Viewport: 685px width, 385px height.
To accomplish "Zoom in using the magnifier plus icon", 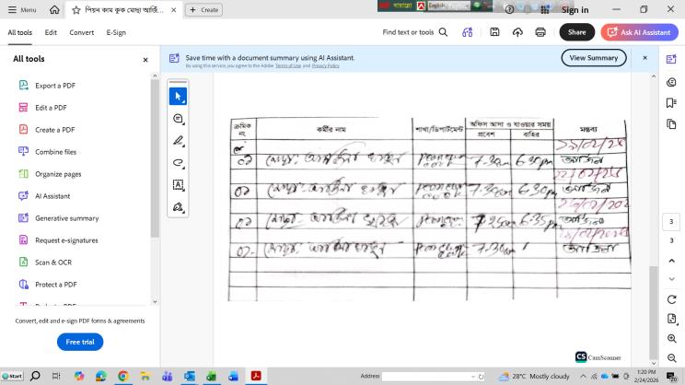I will (x=671, y=338).
